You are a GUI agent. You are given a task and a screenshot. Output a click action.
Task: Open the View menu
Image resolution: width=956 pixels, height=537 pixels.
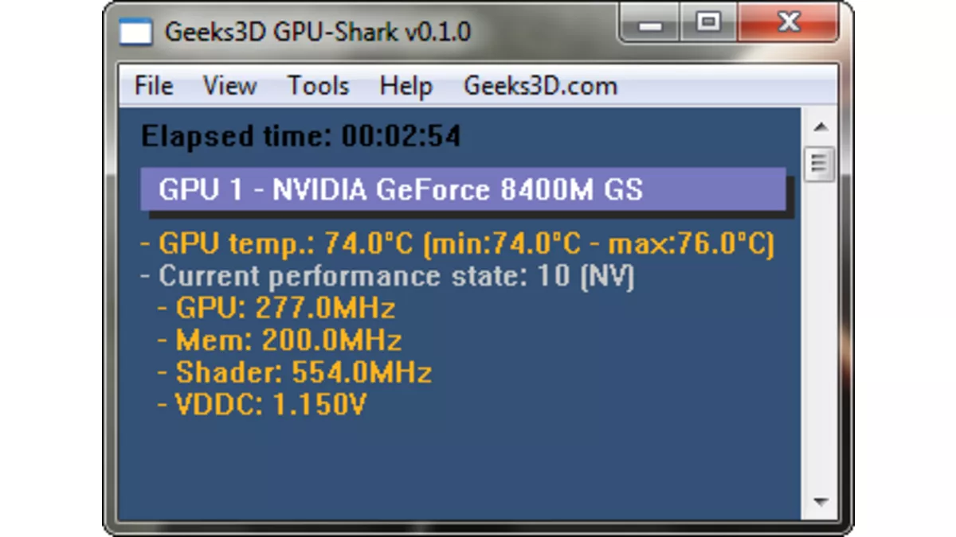(229, 86)
